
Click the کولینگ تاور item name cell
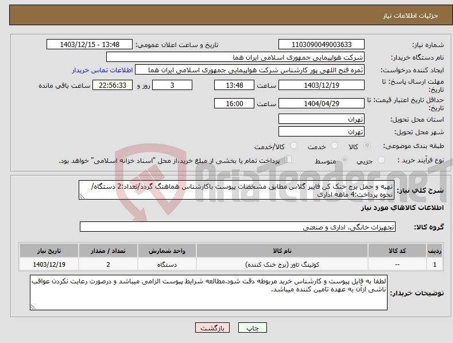tap(282, 264)
